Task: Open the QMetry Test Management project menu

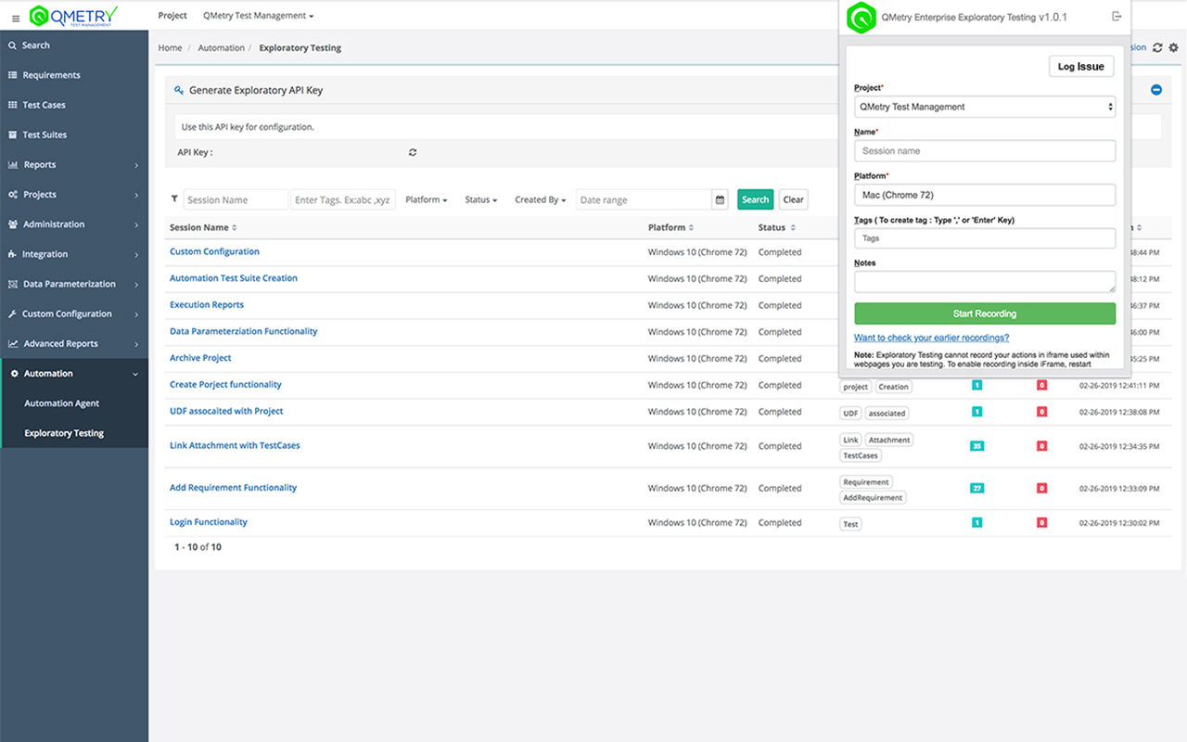Action: click(258, 15)
